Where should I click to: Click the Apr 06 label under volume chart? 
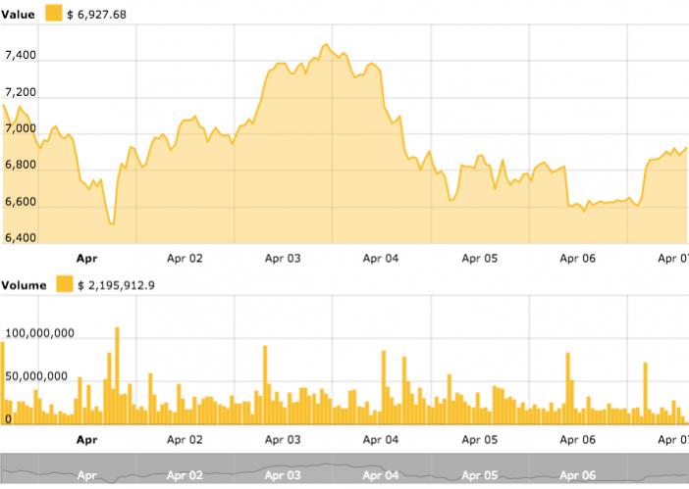pyautogui.click(x=577, y=440)
